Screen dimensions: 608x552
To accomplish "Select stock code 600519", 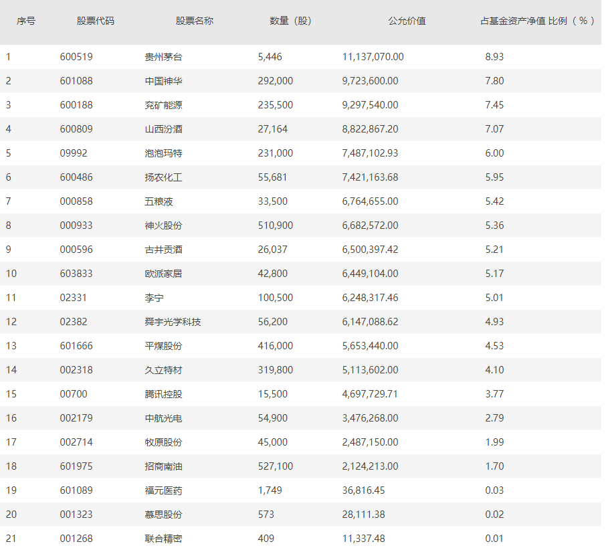I will (x=76, y=57).
